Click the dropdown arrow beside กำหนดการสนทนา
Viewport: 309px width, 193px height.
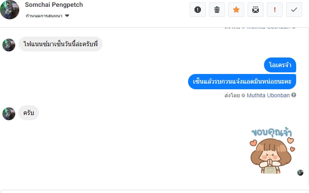pyautogui.click(x=67, y=16)
